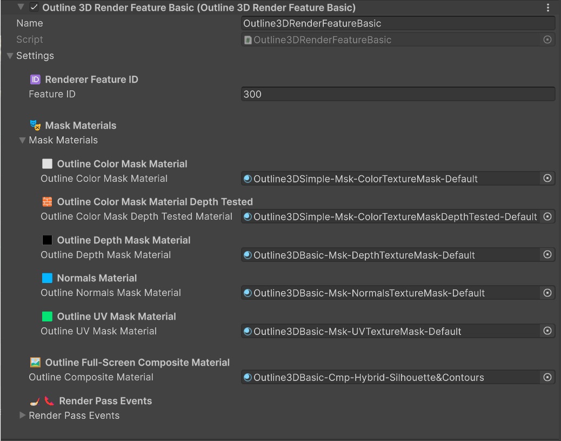
Task: Open object picker for Outline Depth Mask Material
Action: [547, 254]
